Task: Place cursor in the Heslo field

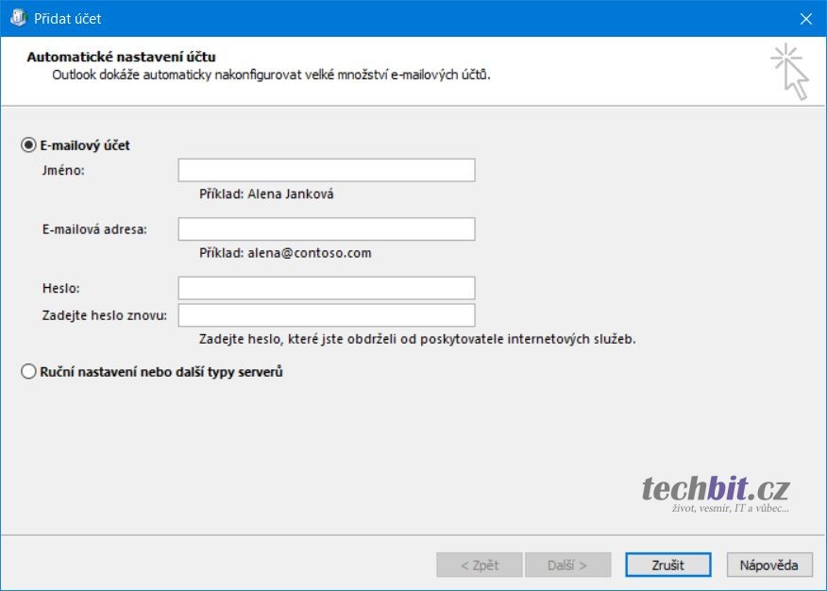Action: pos(326,288)
